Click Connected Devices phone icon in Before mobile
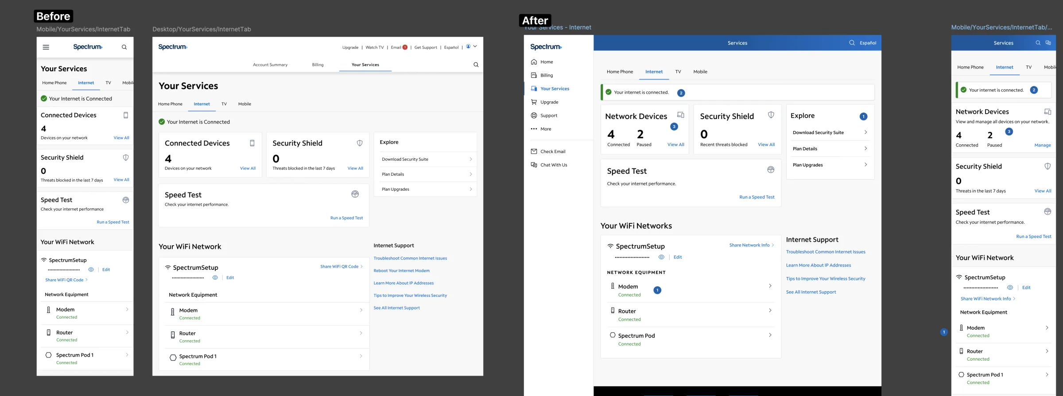Viewport: 1063px width, 396px height. 126,115
